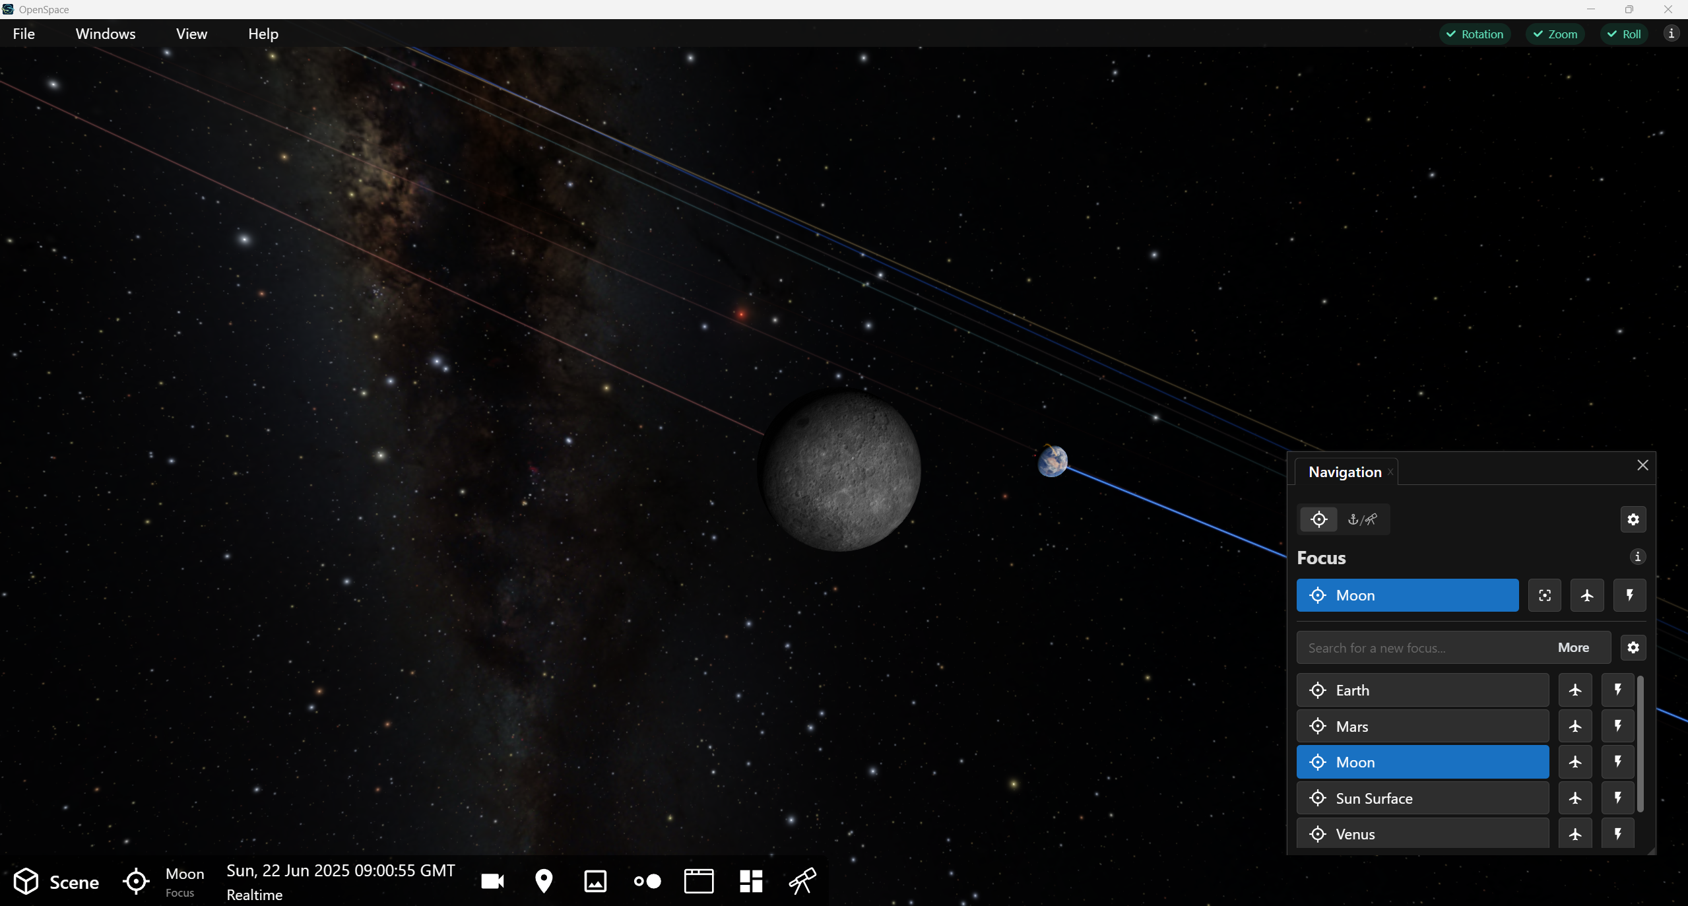Fly to Sun Surface airplane icon
This screenshot has height=906, width=1688.
[1575, 798]
